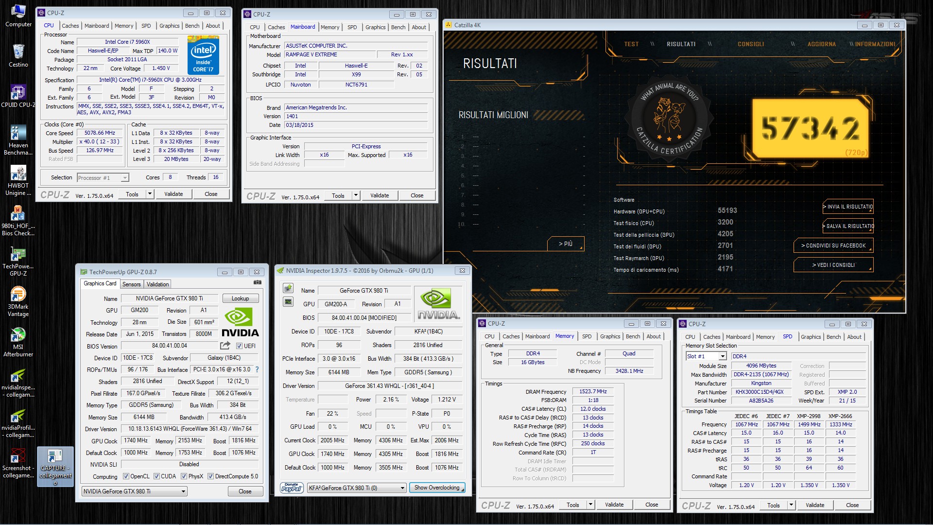This screenshot has width=933, height=525.
Task: Switch to the Sensors tab in GPU-Z
Action: pyautogui.click(x=131, y=284)
